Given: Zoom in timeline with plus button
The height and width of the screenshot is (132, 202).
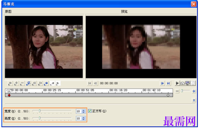Looking at the screenshot, I should [x=194, y=91].
